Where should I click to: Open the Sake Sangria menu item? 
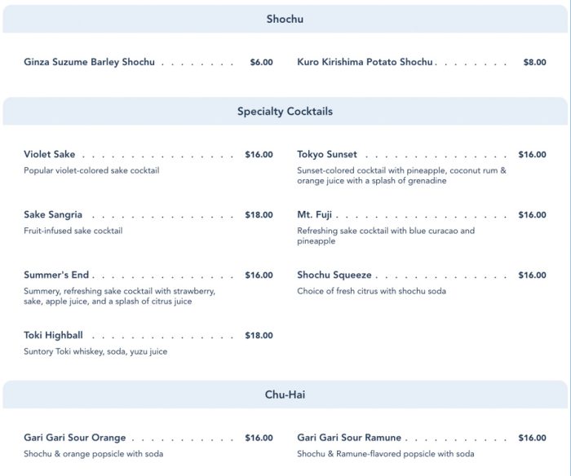(53, 215)
